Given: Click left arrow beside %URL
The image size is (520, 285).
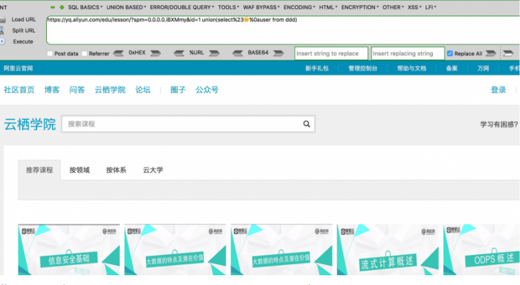Looking at the screenshot, I should (x=179, y=53).
